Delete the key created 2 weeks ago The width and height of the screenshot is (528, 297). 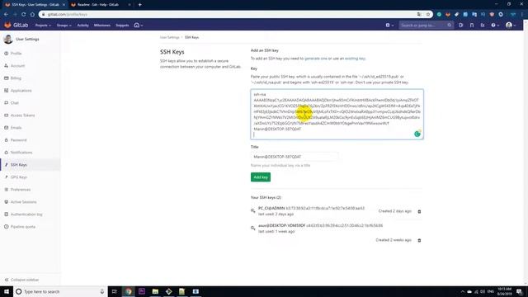[419, 240]
